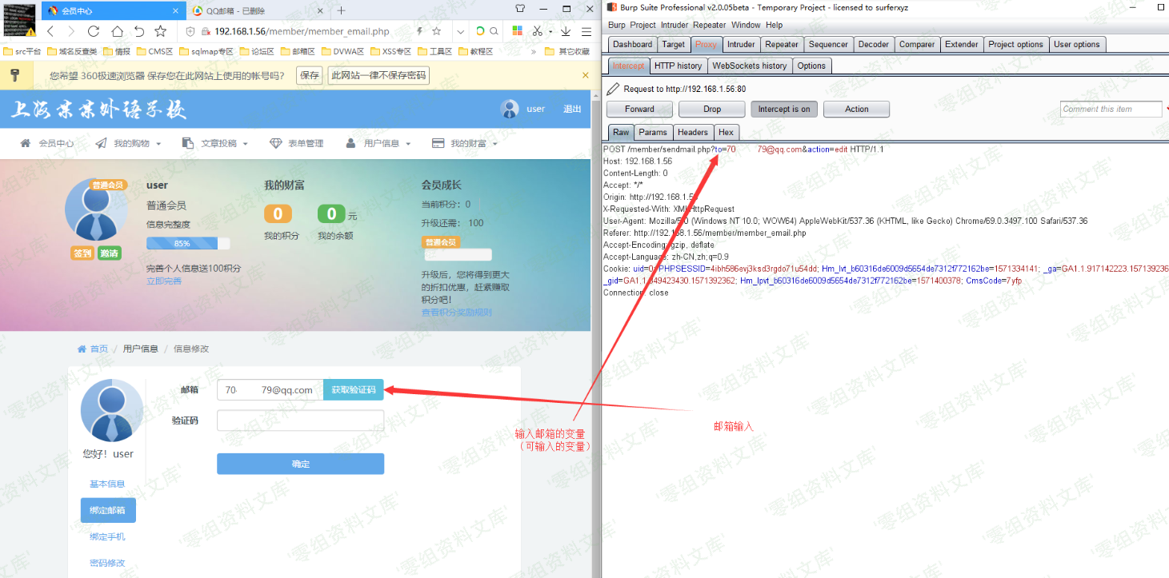Click the Forward button
This screenshot has width=1169, height=578.
pyautogui.click(x=639, y=110)
